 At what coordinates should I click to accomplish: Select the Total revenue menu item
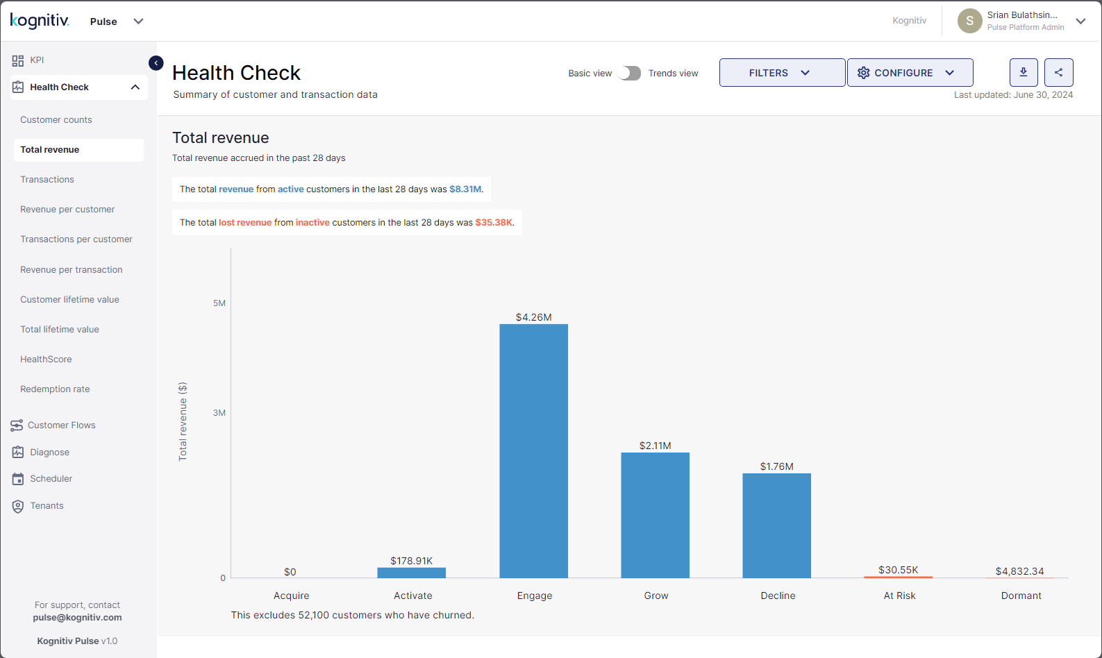(78, 150)
